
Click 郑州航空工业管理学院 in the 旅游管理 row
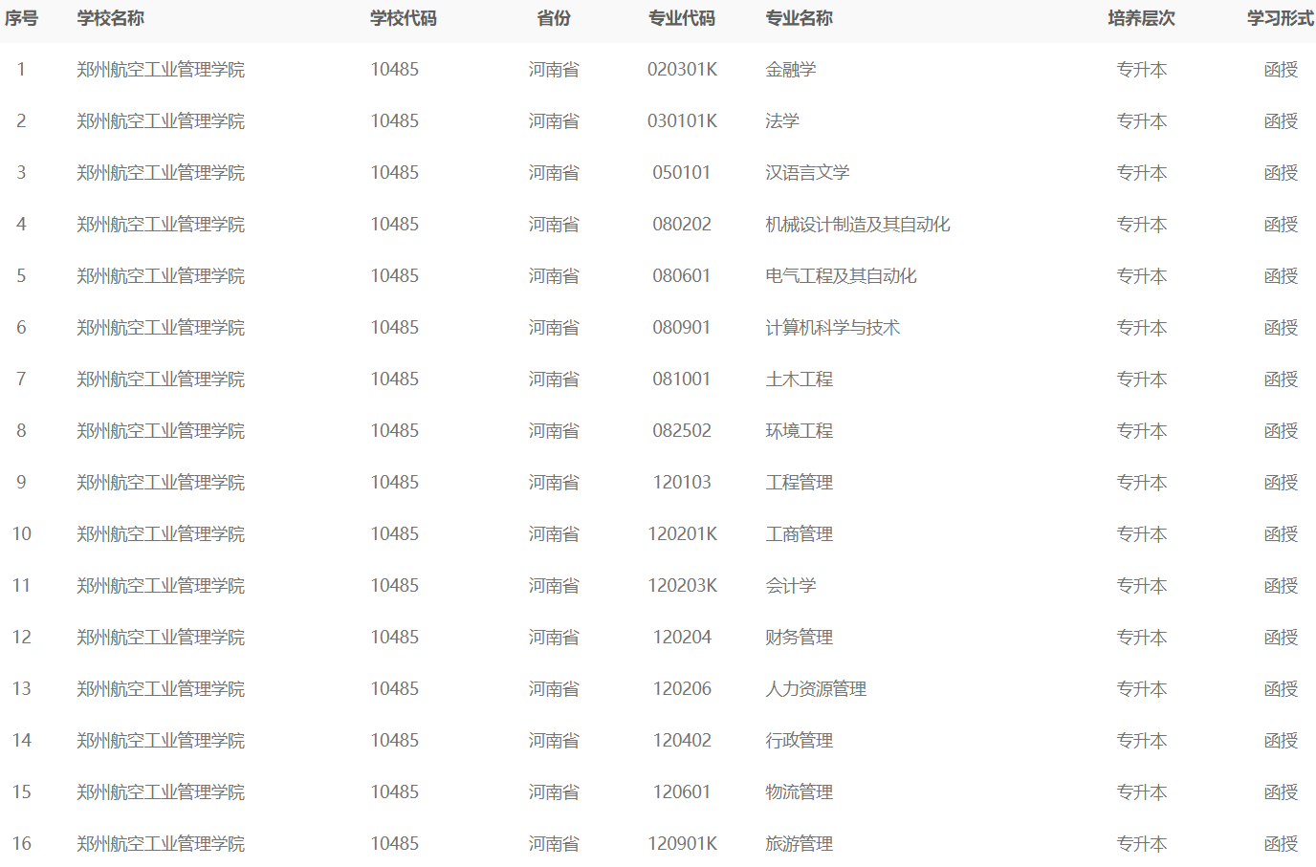(x=161, y=844)
